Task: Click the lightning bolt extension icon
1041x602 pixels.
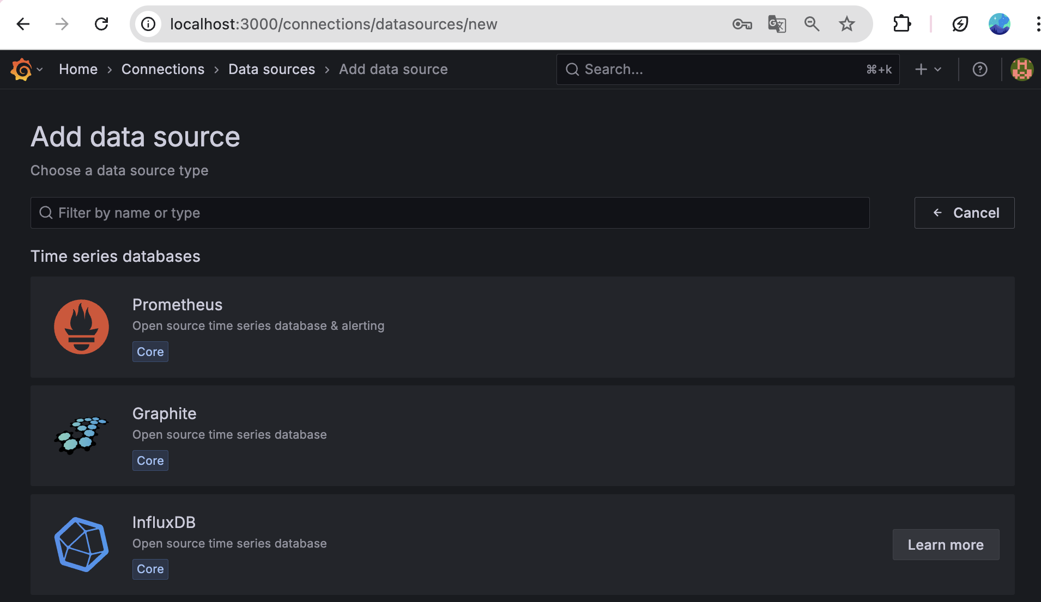Action: click(960, 24)
